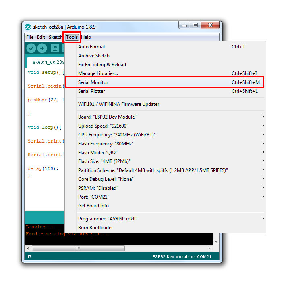The width and height of the screenshot is (294, 285).
Task: Launch WiFi101 / WiFiNINA Firmware Updater
Action: [166, 104]
